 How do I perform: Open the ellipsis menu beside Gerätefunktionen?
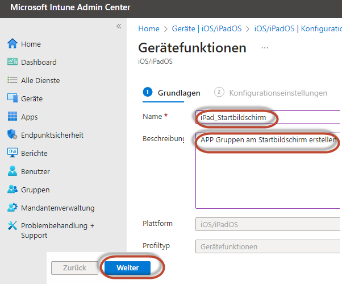tap(264, 48)
